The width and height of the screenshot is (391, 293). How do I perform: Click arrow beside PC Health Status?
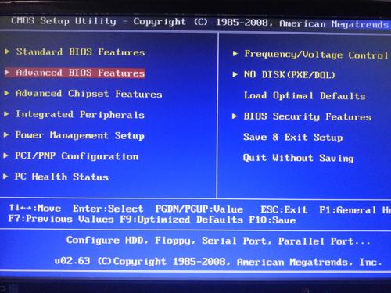(x=5, y=177)
